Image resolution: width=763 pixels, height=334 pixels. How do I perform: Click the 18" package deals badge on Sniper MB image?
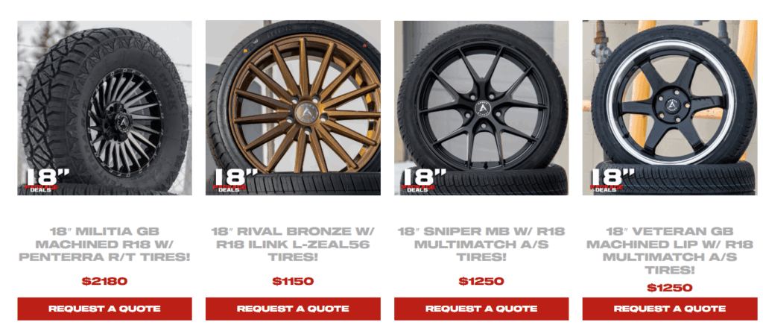[424, 180]
